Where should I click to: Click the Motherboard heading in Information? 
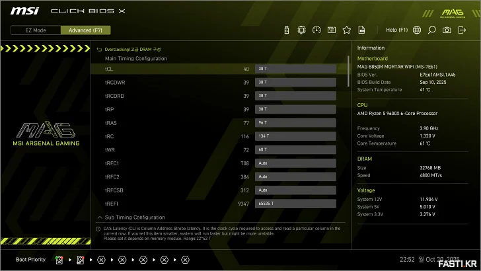pyautogui.click(x=373, y=59)
